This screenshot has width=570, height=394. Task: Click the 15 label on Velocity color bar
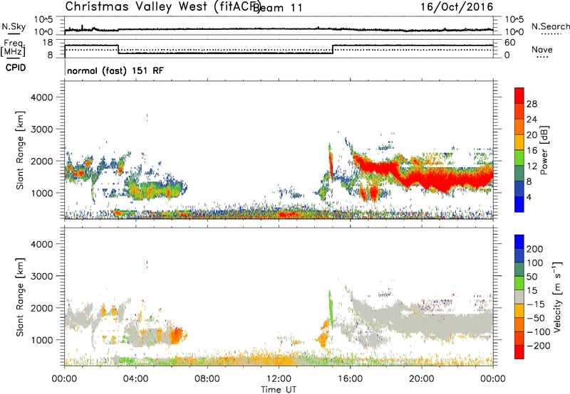tap(532, 290)
